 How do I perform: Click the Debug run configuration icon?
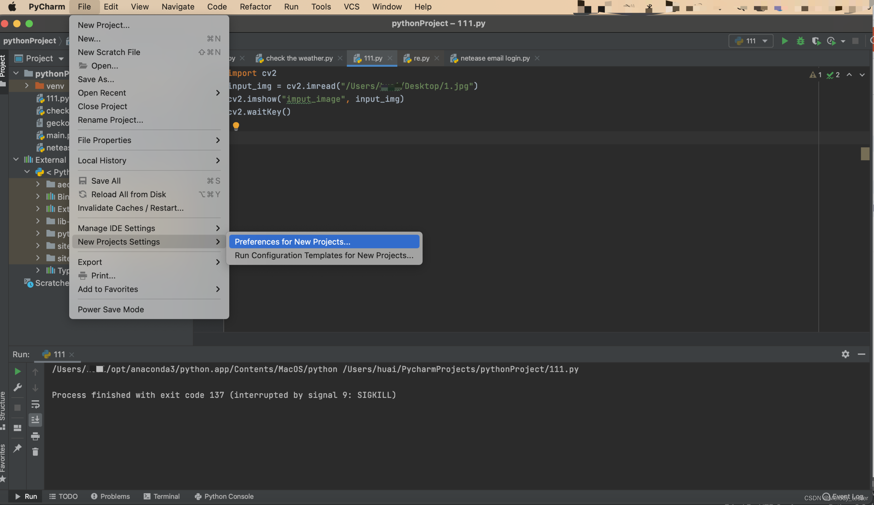800,41
